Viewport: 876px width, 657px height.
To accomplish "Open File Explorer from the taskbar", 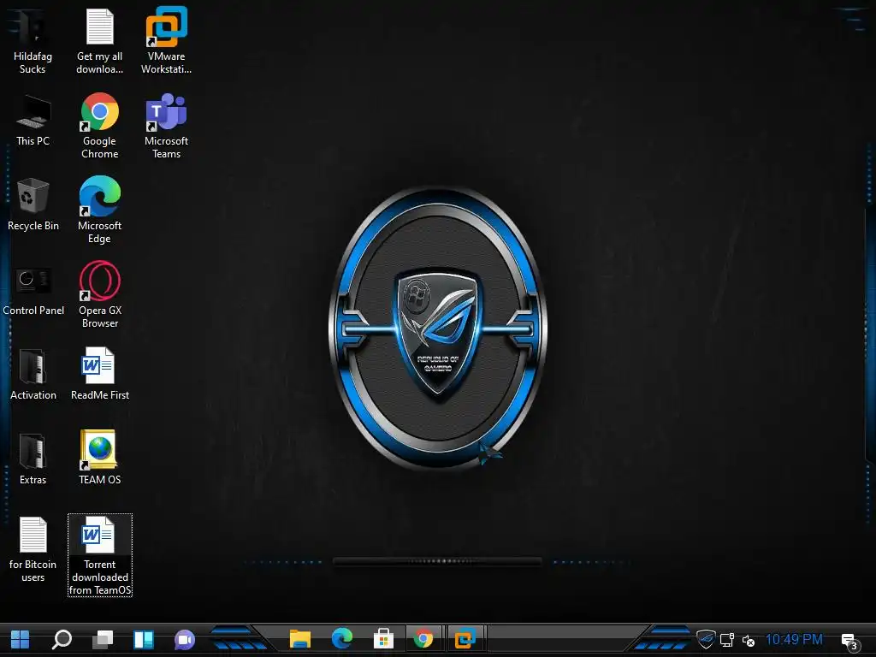I will 300,638.
